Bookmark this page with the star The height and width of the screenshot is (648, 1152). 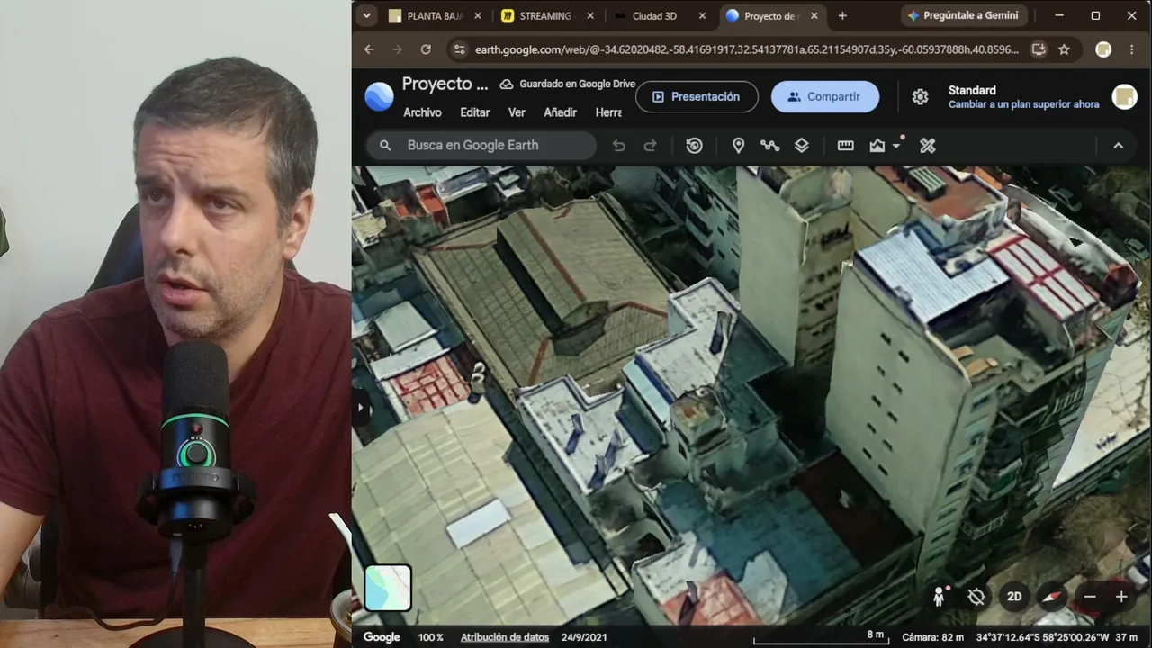tap(1064, 49)
